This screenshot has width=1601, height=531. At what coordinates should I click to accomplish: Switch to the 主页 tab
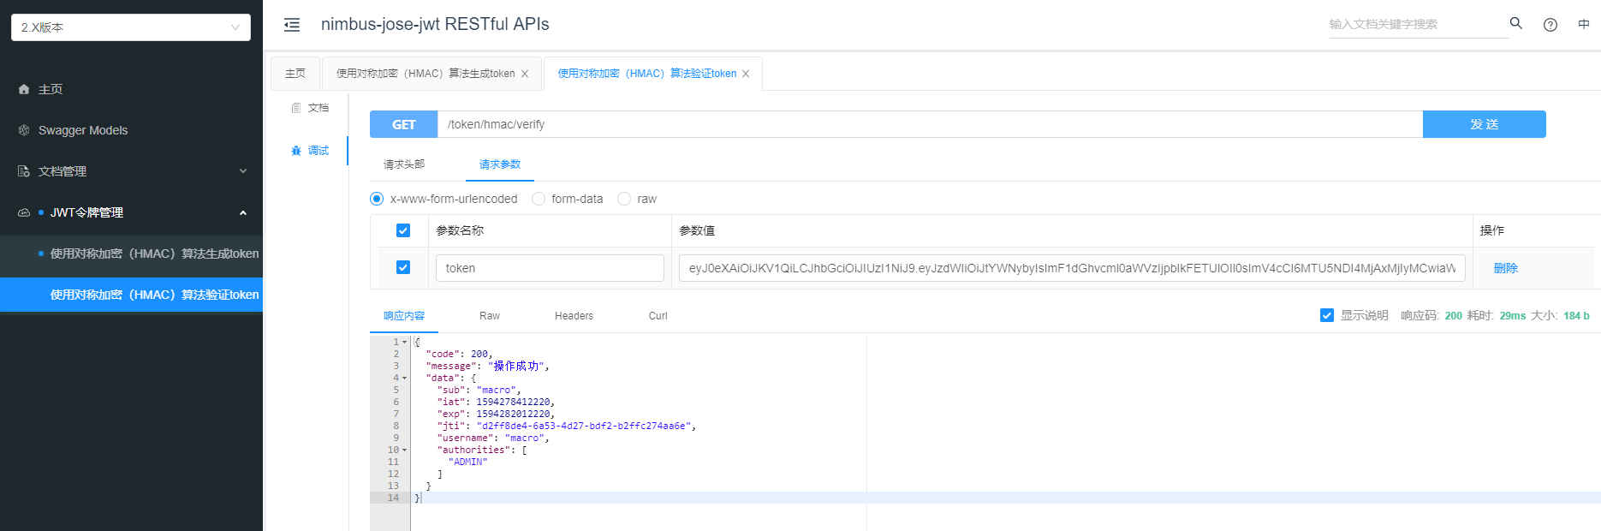(x=295, y=74)
